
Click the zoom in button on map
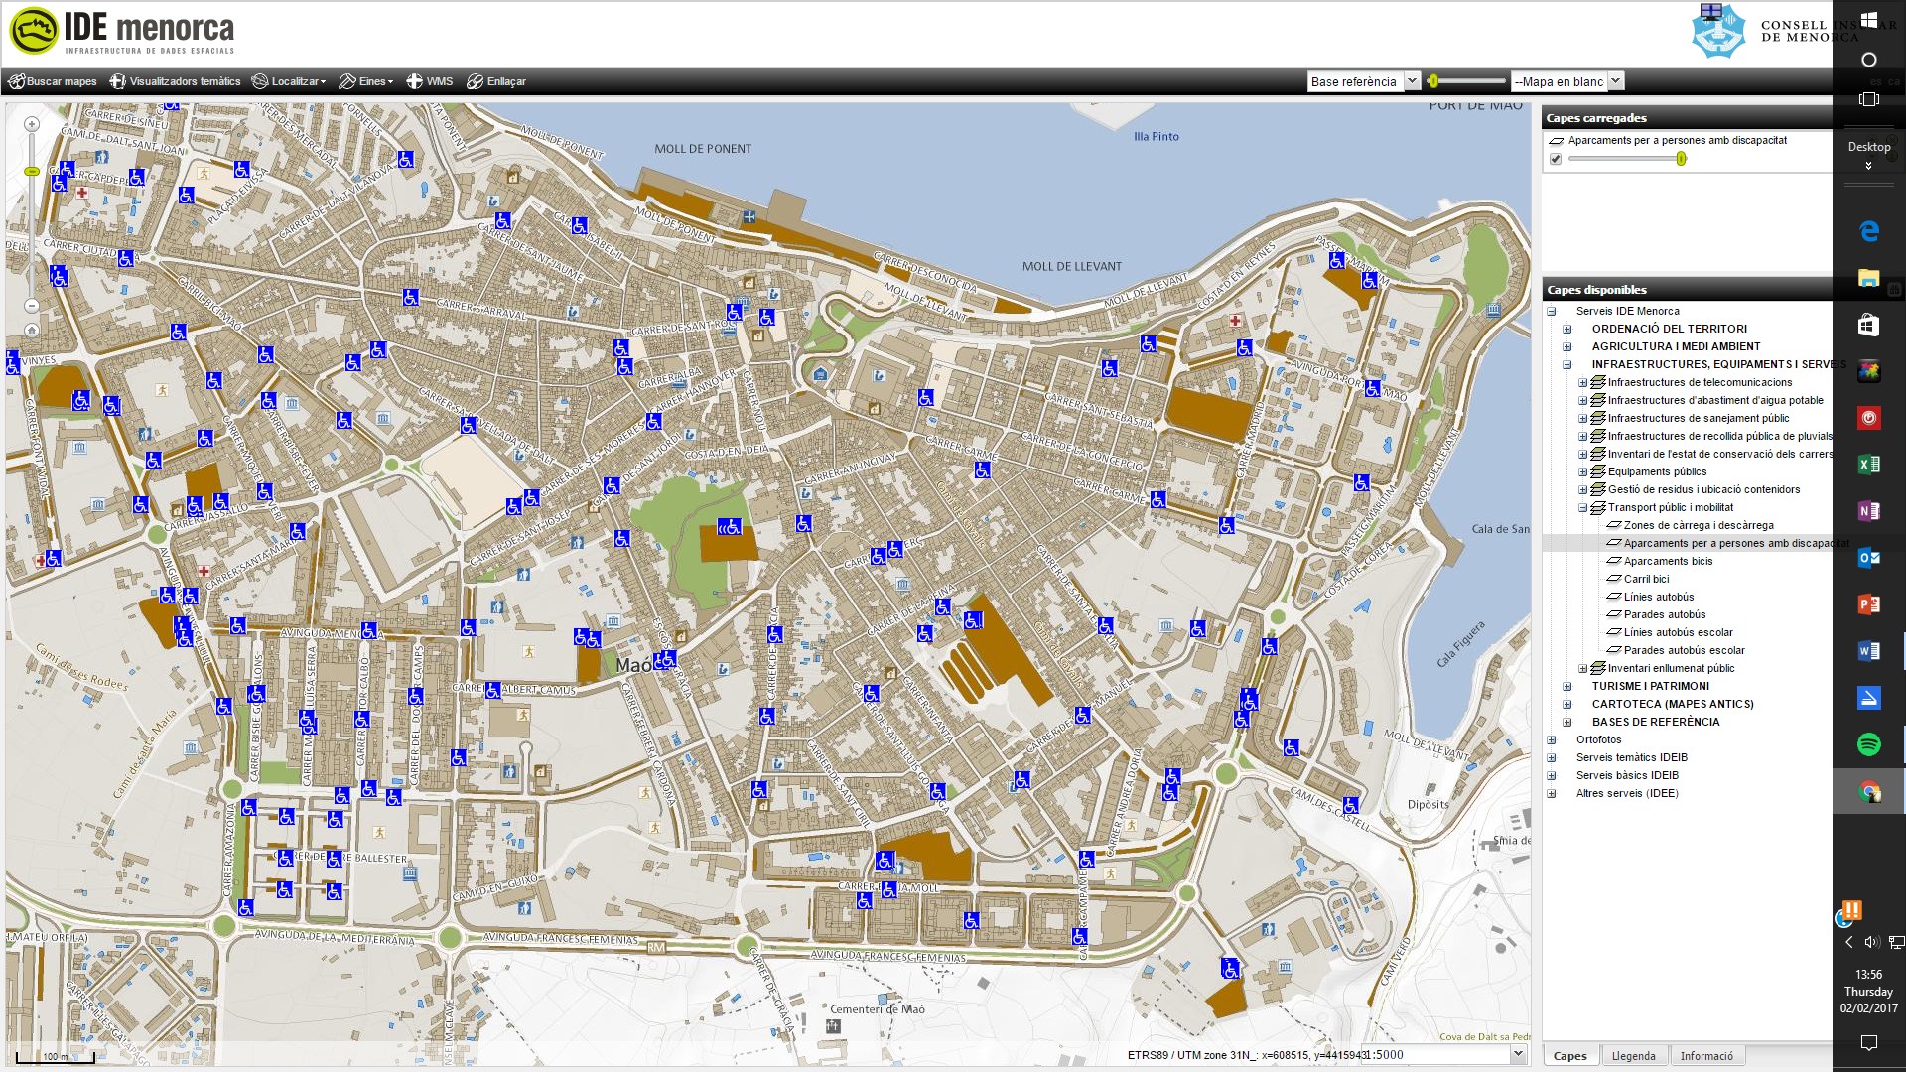32,125
